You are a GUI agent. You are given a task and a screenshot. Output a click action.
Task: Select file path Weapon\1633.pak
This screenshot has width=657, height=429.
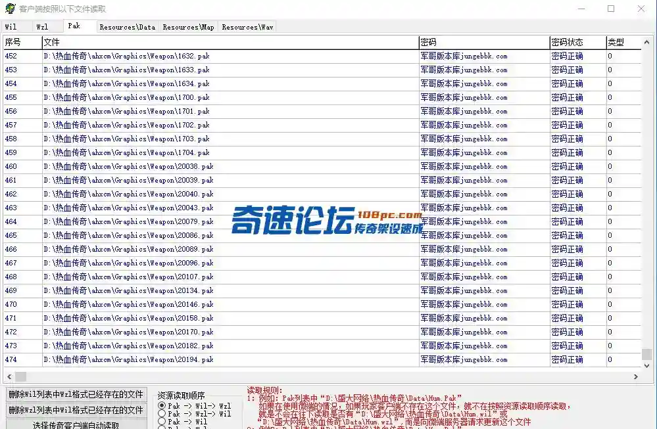coord(126,70)
